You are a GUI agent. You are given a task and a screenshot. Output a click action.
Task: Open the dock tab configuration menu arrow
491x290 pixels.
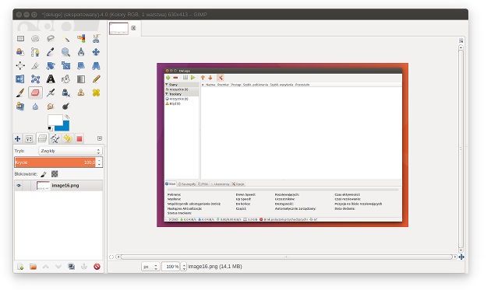click(x=100, y=138)
